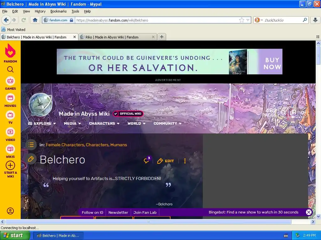
Task: Open the Video section icon
Action: pyautogui.click(x=10, y=132)
